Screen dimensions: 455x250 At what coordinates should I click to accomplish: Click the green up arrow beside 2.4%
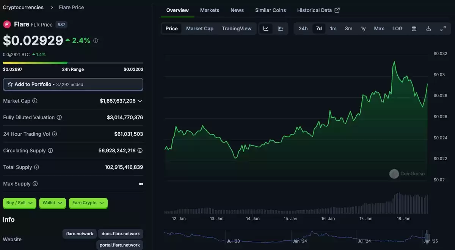(67, 40)
